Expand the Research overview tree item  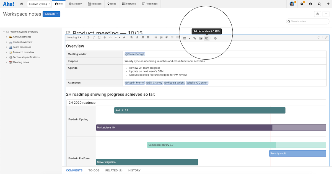7,52
